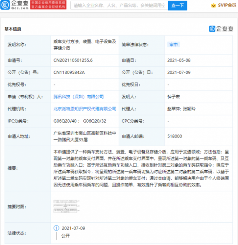Click the 代理机构 label
The image size is (238, 245).
click(17, 109)
